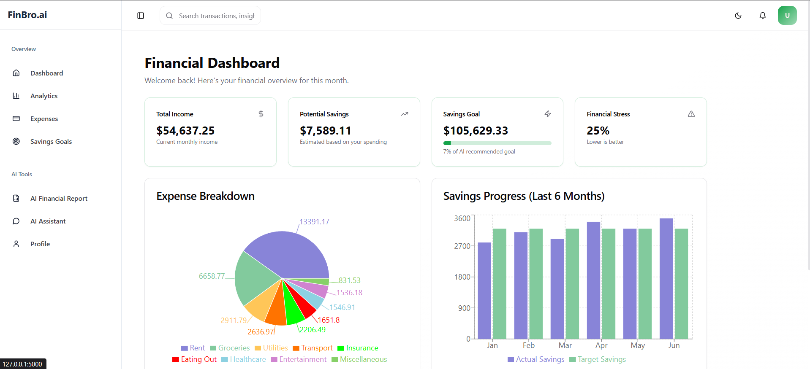Click the AI Financial Report document icon
Screen dimensions: 810x369
click(x=16, y=198)
